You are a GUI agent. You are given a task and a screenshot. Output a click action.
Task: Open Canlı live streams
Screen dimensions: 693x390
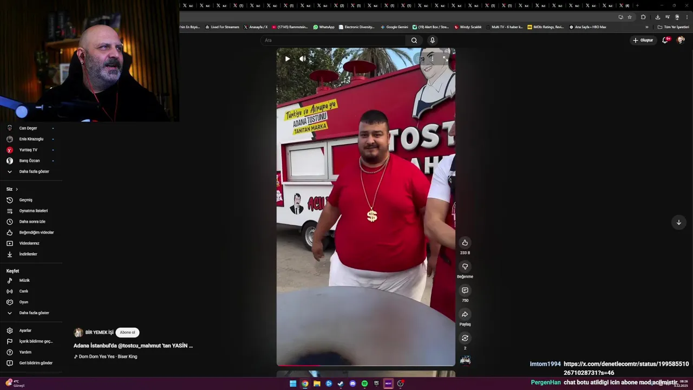[x=23, y=291]
